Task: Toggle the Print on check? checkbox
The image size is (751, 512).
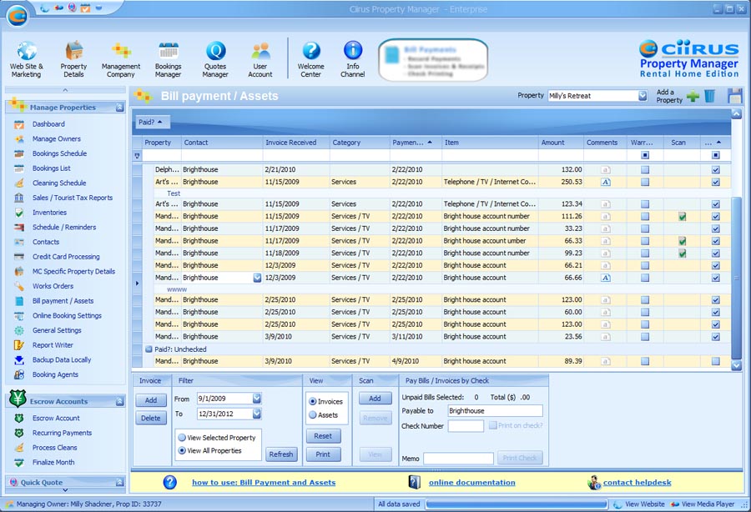Action: coord(492,425)
